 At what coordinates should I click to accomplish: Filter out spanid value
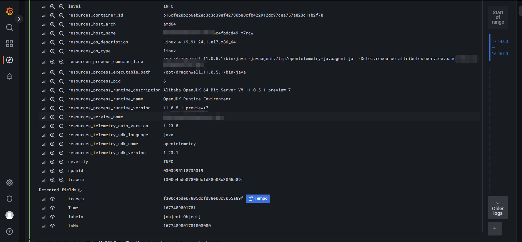61,171
